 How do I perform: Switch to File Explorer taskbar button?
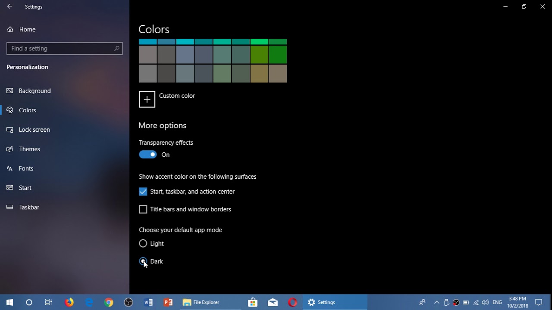210,302
